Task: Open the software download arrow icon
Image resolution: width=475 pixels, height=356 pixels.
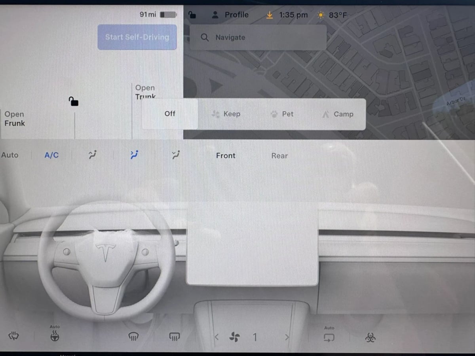Action: [270, 15]
